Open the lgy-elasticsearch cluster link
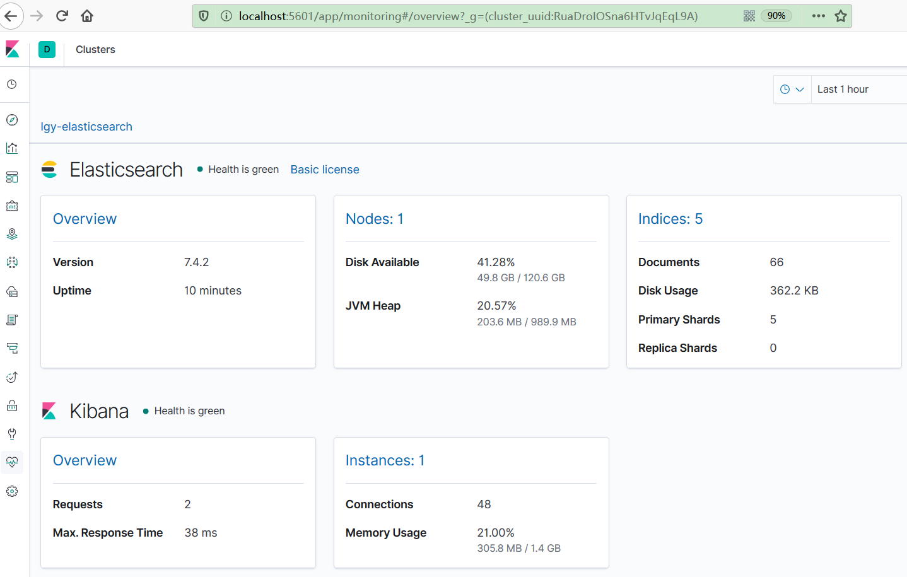 [x=86, y=127]
